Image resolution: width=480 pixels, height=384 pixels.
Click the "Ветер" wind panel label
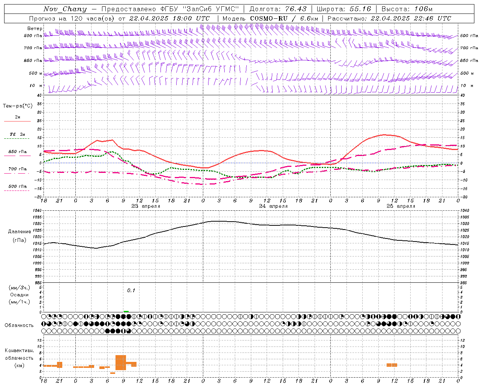34,28
